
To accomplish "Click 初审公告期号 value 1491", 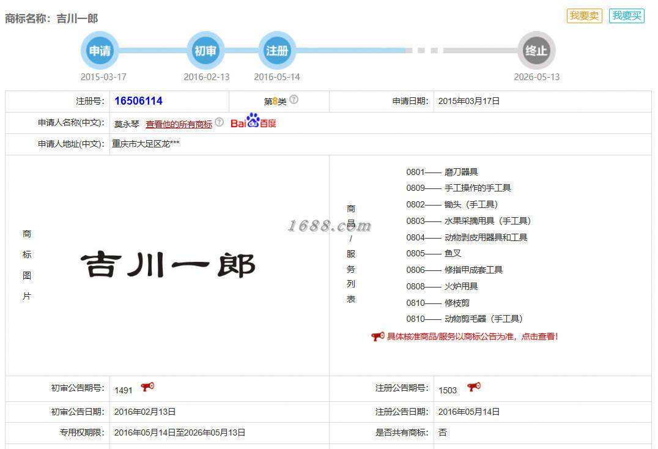I will click(x=124, y=391).
